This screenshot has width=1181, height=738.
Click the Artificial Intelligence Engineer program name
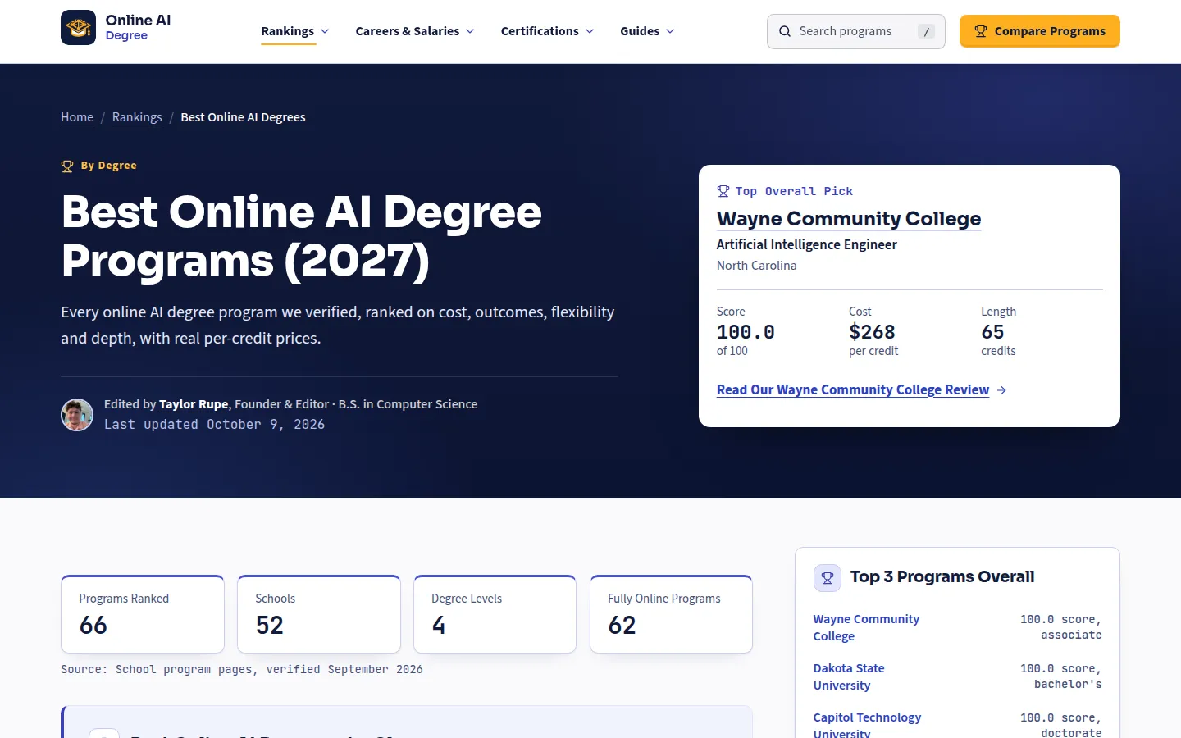point(807,244)
